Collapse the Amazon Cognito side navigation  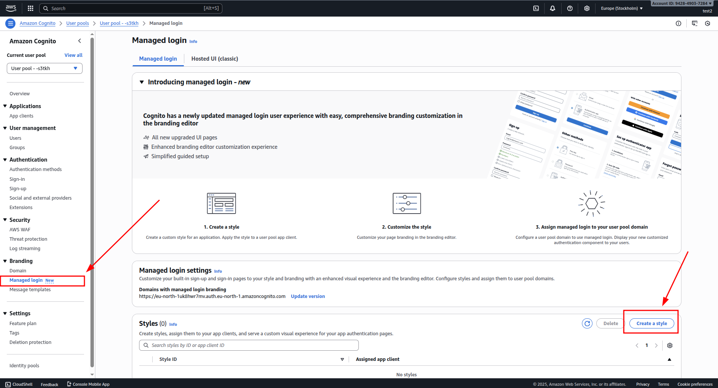(x=80, y=41)
